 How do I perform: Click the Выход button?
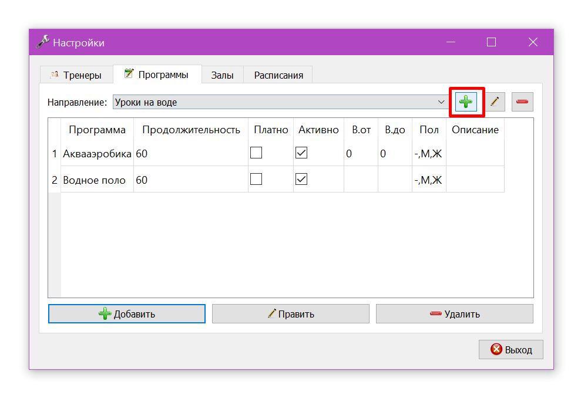(511, 349)
